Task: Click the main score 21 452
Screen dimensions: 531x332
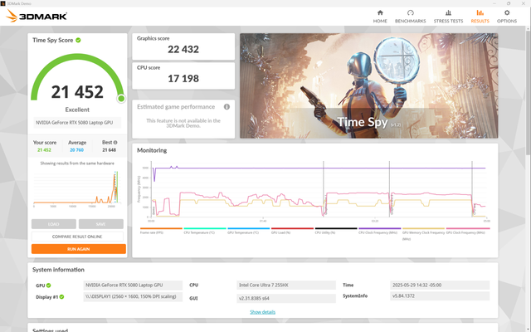Action: click(77, 92)
